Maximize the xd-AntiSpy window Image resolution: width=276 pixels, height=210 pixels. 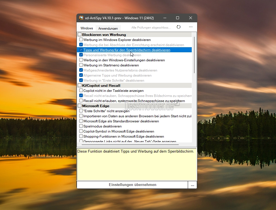[x=178, y=18]
